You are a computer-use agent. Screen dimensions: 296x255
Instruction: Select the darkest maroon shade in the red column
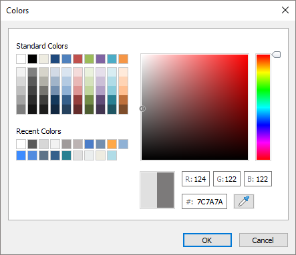coord(78,109)
